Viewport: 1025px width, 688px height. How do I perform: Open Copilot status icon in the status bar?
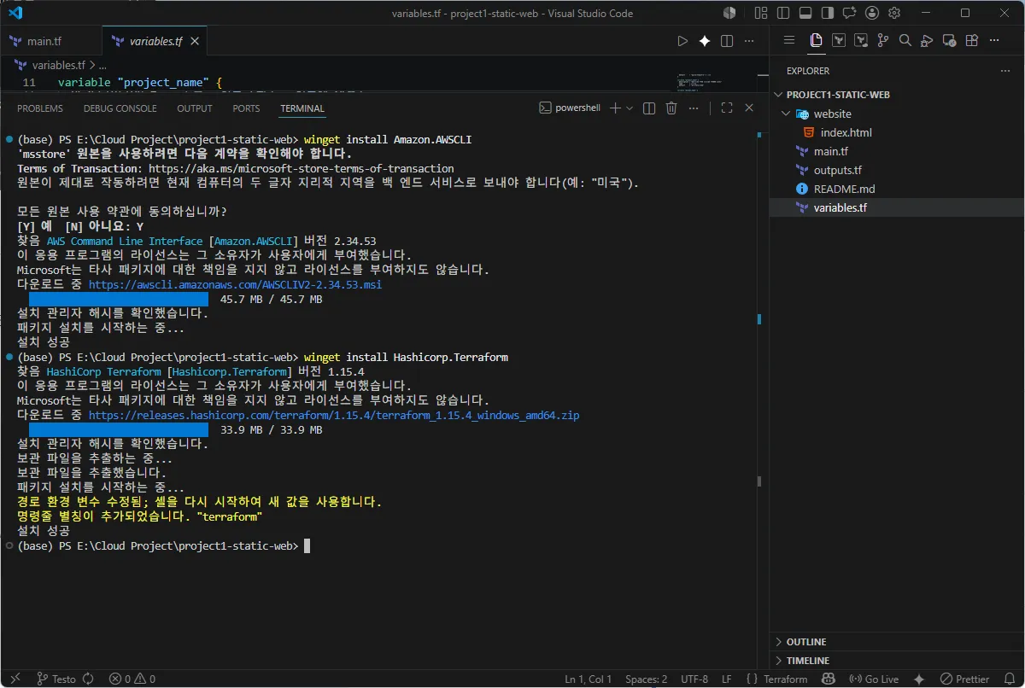click(x=828, y=679)
